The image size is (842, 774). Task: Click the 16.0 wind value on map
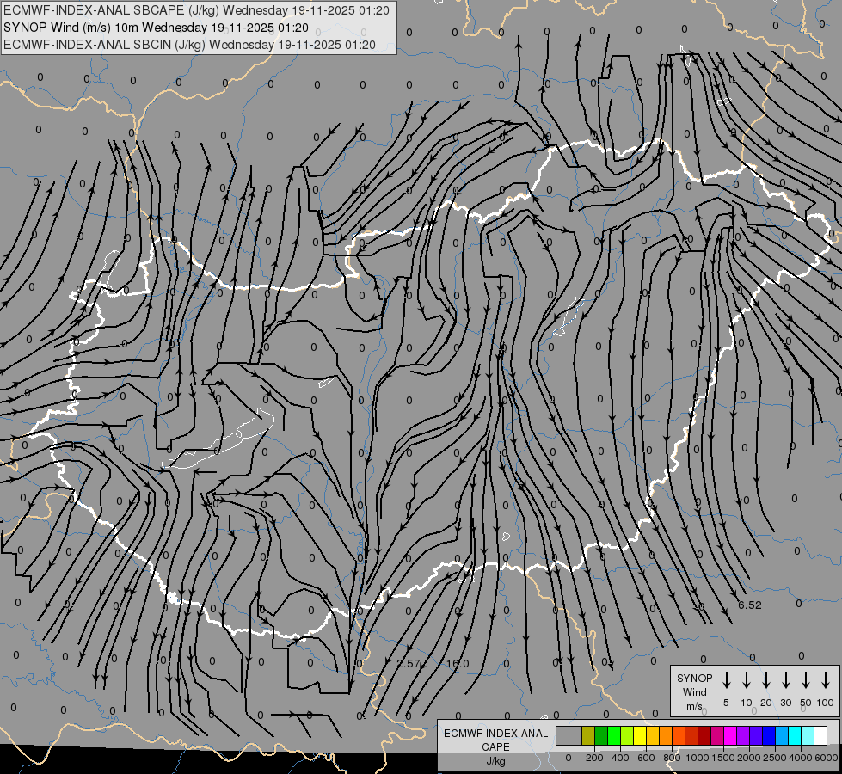pyautogui.click(x=458, y=663)
